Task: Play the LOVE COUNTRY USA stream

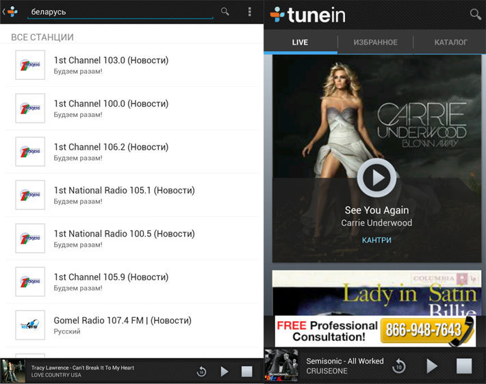Action: [x=224, y=371]
